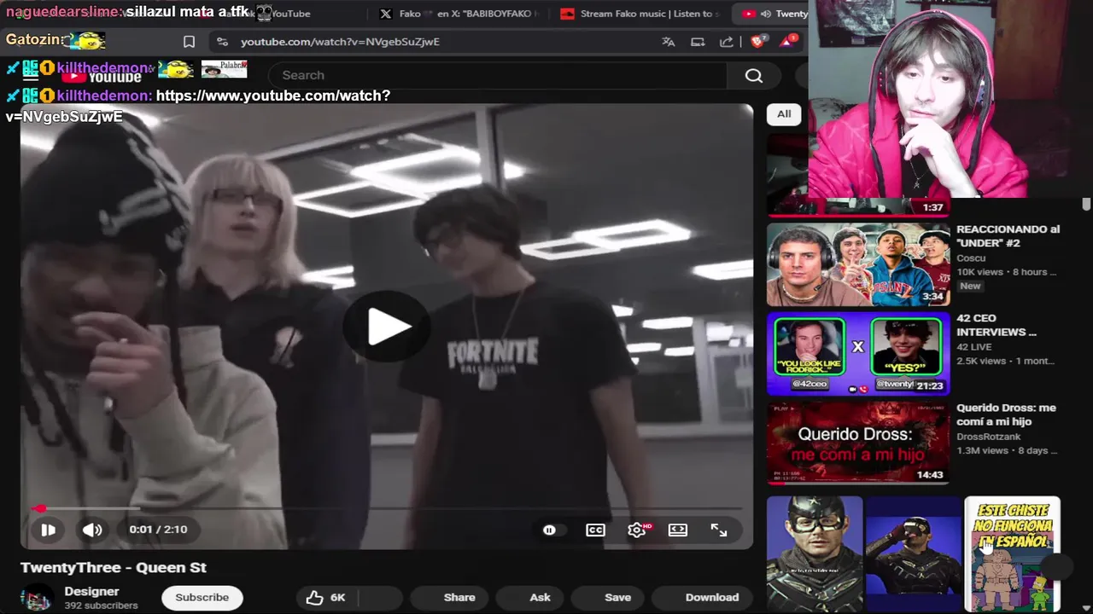The height and width of the screenshot is (614, 1093).
Task: Open the 42 CEO INTERVIEWS video thumbnail
Action: 858,354
